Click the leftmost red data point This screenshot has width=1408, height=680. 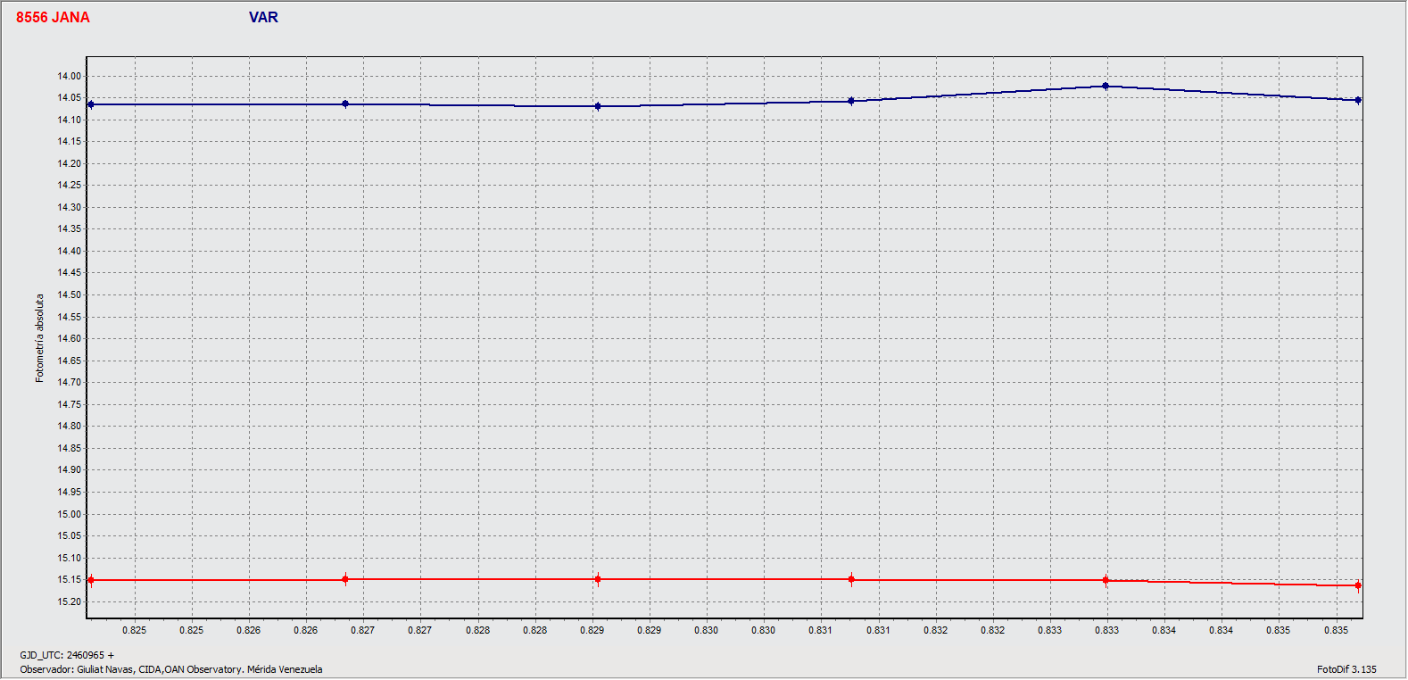point(91,580)
